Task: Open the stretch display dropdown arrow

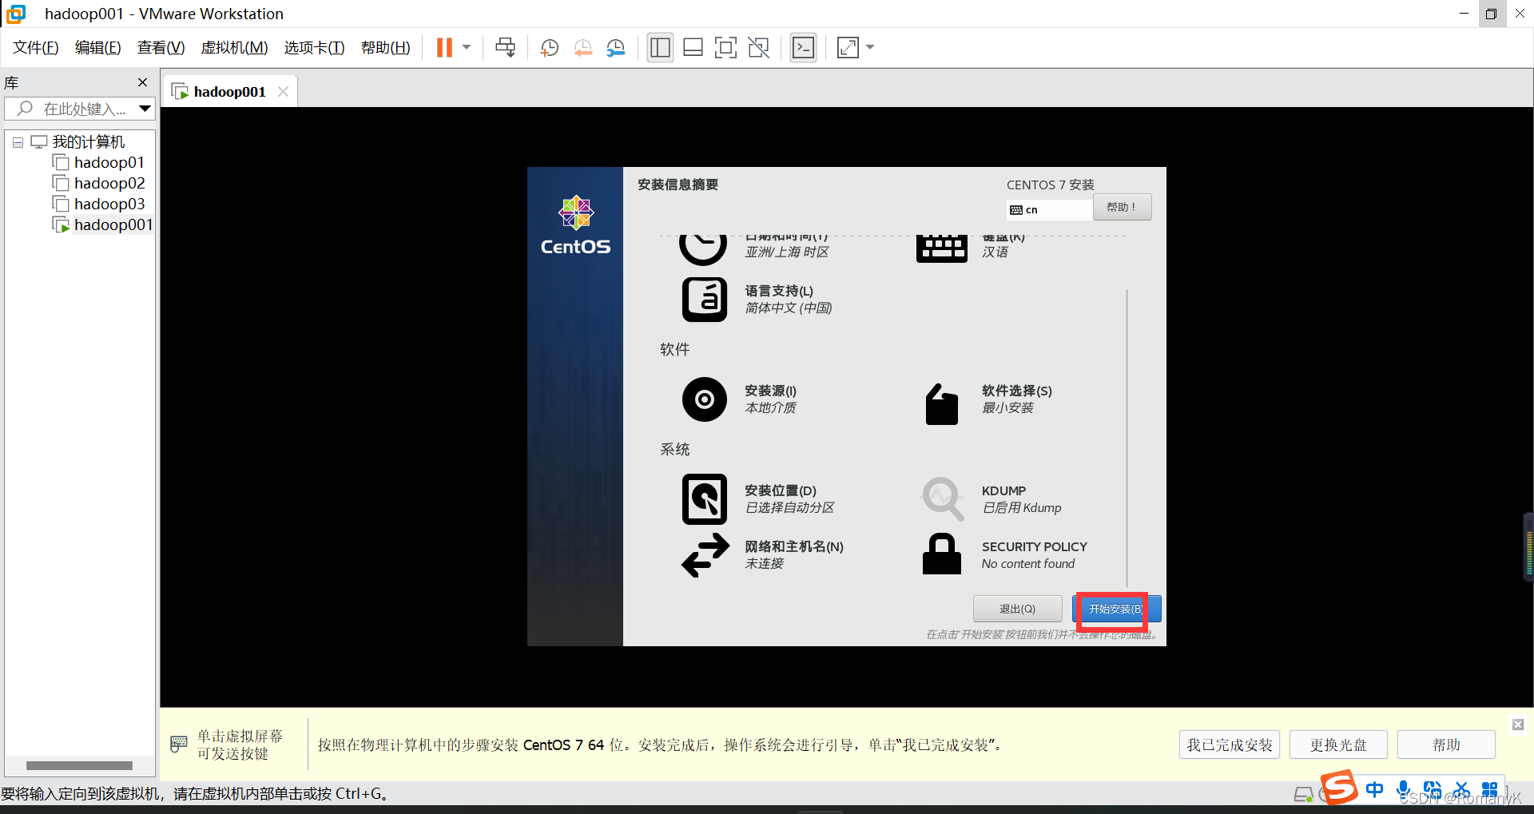Action: 870,48
